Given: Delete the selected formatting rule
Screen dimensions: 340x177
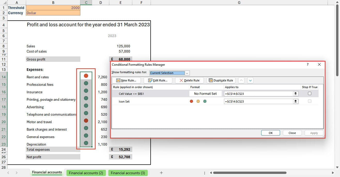Looking at the screenshot, I should click(x=189, y=80).
